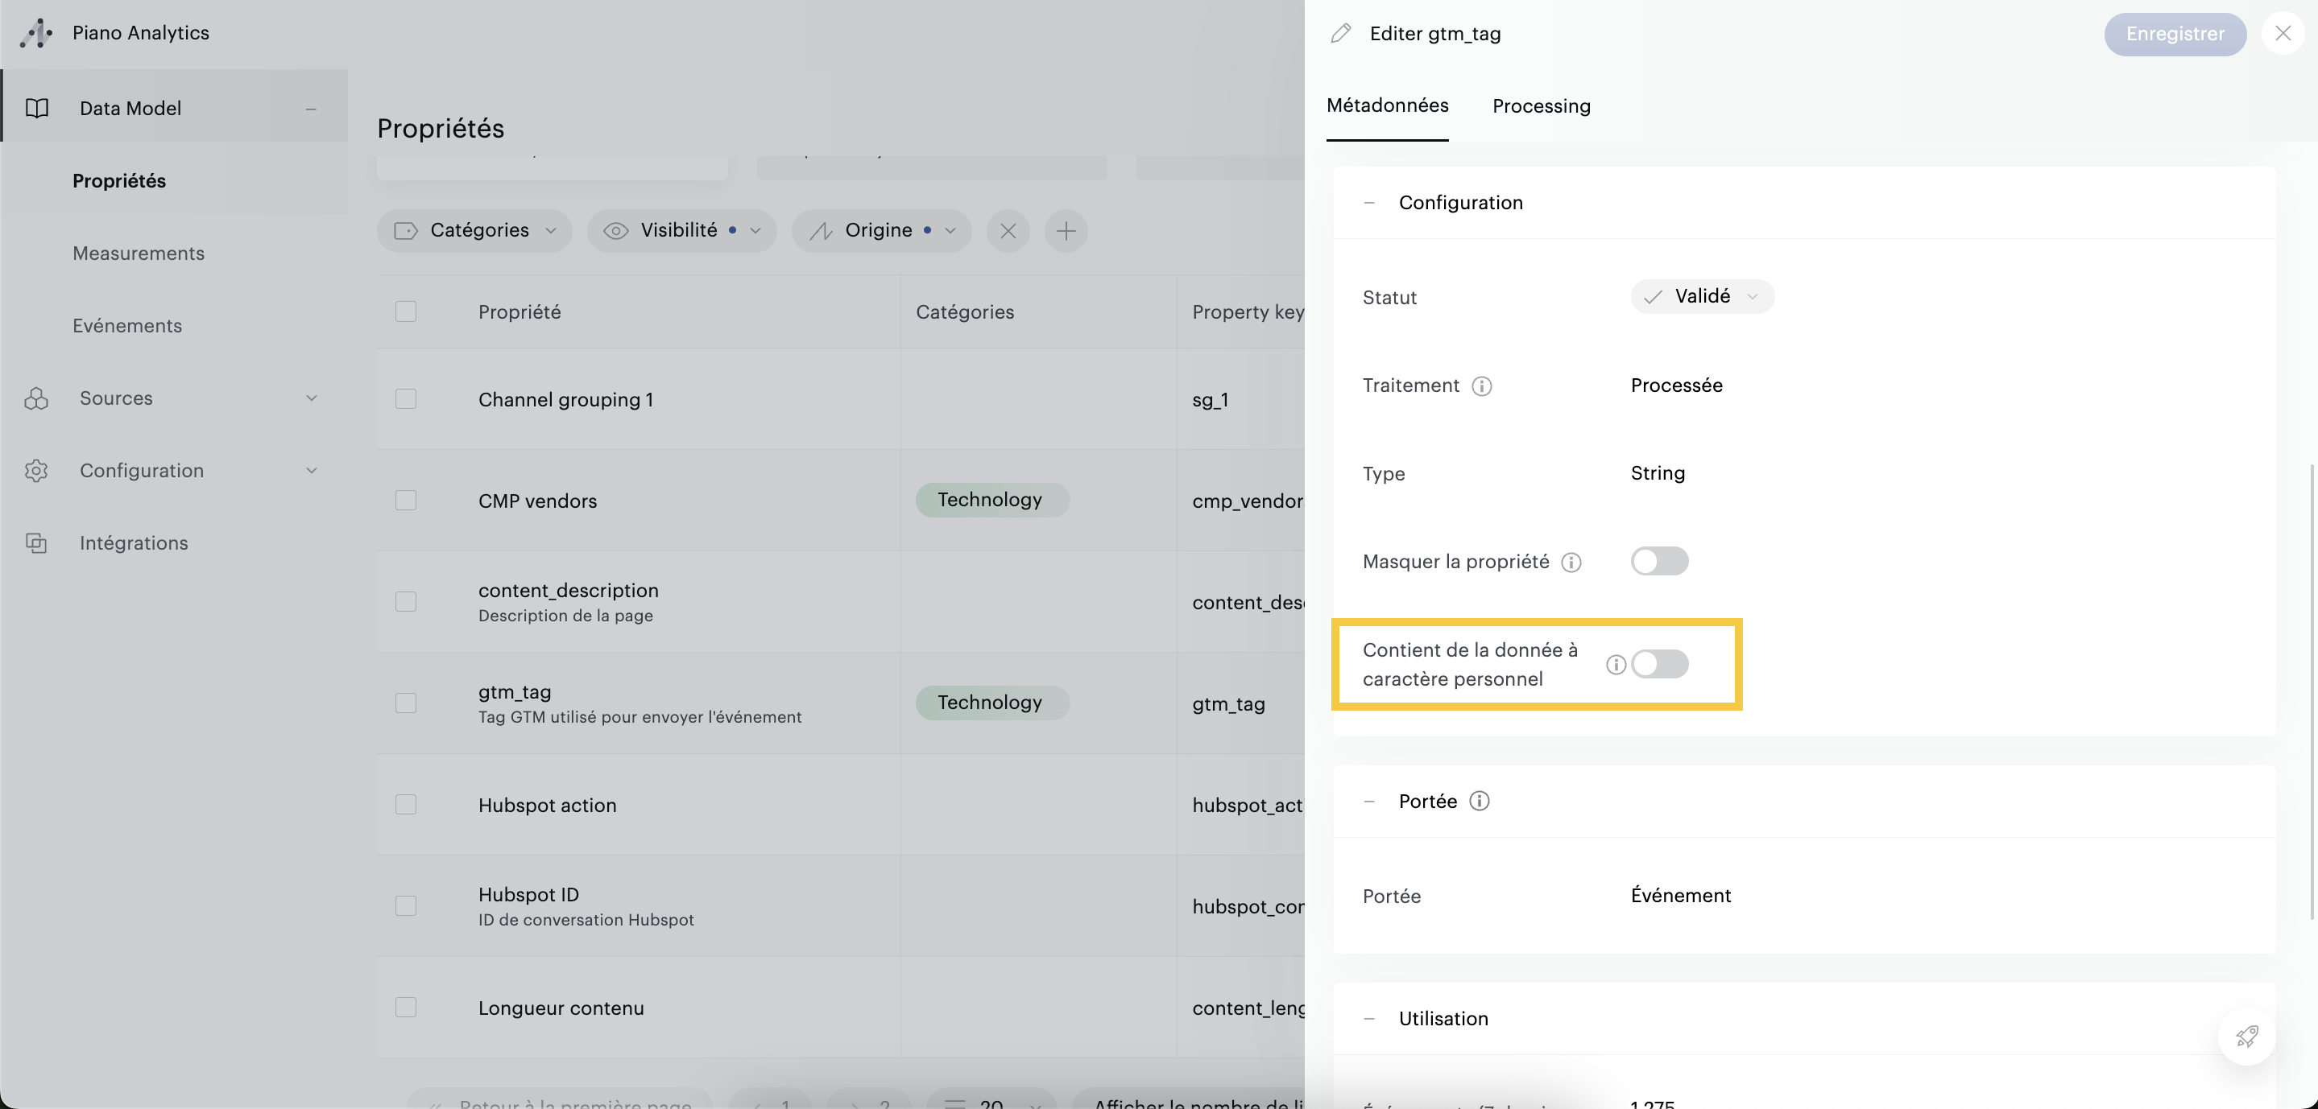
Task: Click info icon beside personal data toggle
Action: point(1616,665)
